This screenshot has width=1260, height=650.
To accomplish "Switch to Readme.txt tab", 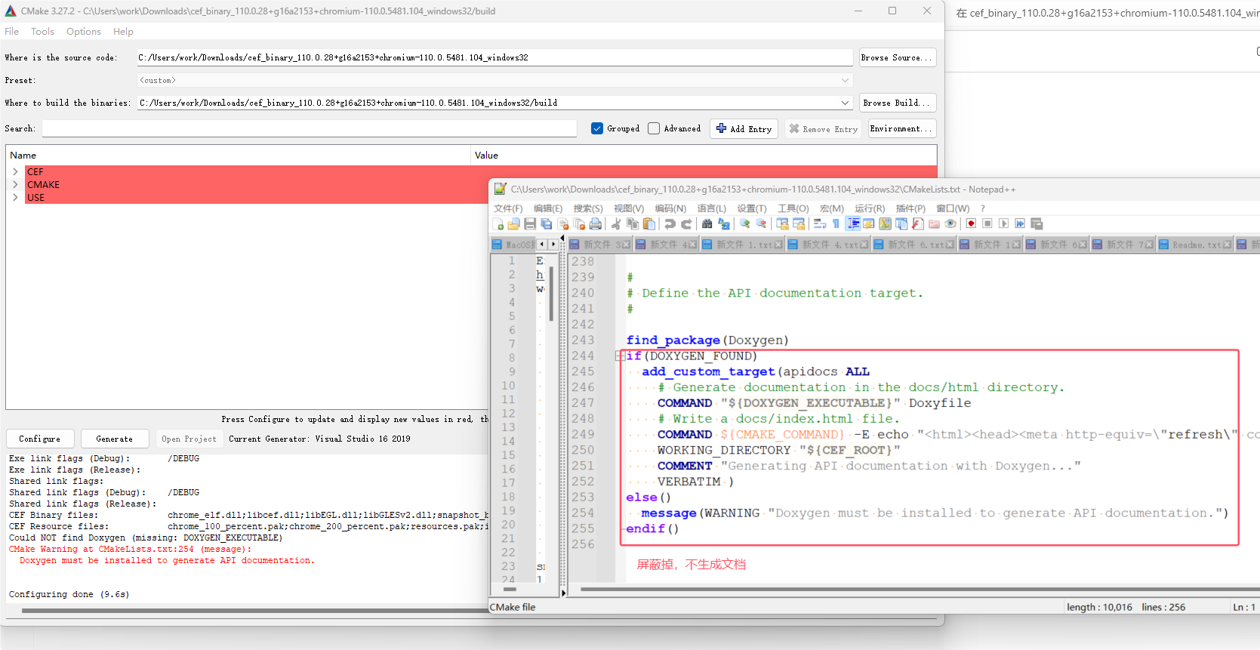I will point(1196,245).
